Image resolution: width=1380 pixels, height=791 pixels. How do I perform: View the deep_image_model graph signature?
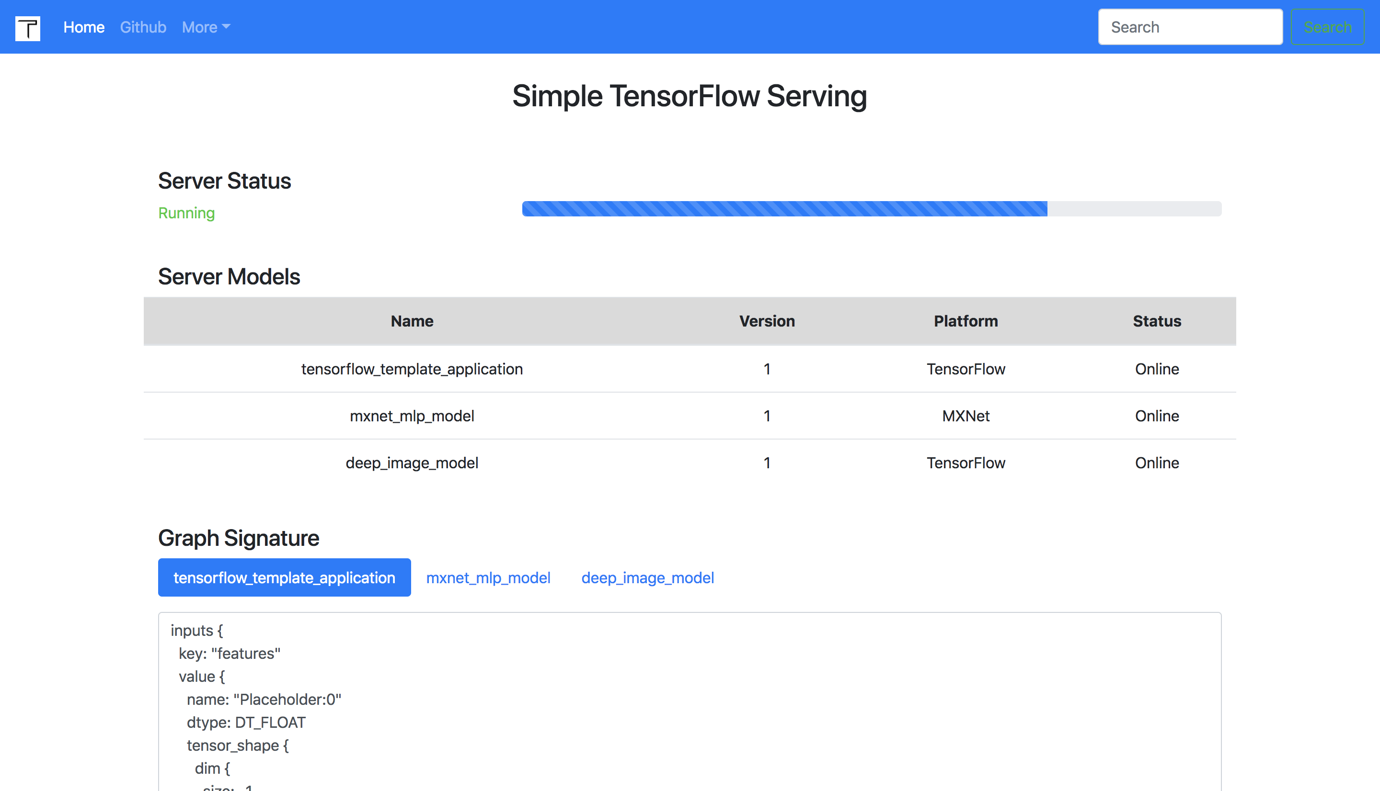coord(647,577)
